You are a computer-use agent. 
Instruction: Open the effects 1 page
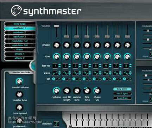20,54
